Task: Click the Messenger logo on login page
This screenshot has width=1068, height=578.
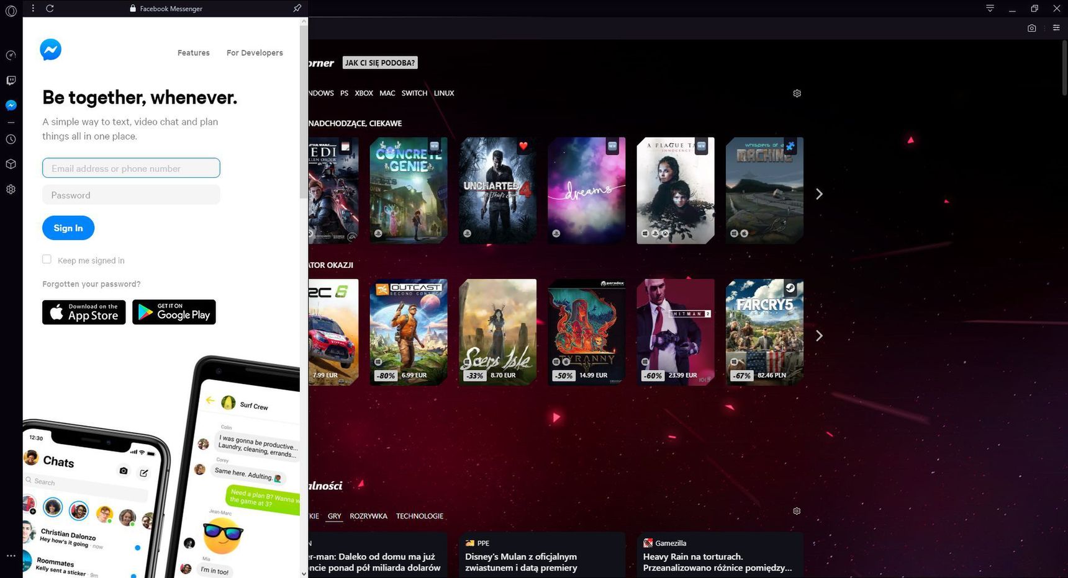Action: pos(50,50)
